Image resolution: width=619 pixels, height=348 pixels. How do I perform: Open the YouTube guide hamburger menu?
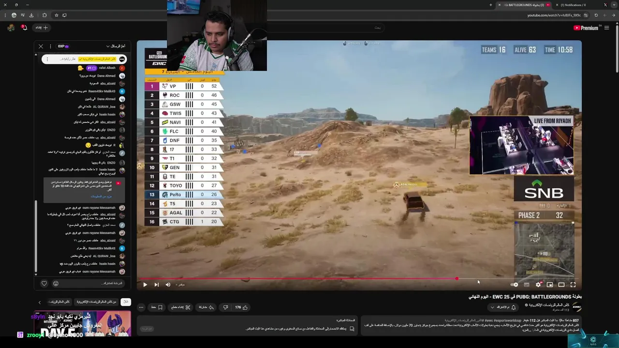(x=606, y=28)
